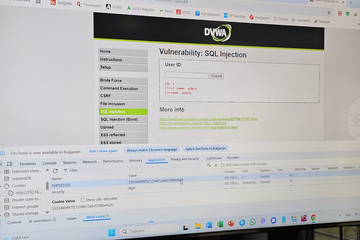Switch to the Network tab in DevTools
Screen dimensions: 360x240
pos(90,162)
